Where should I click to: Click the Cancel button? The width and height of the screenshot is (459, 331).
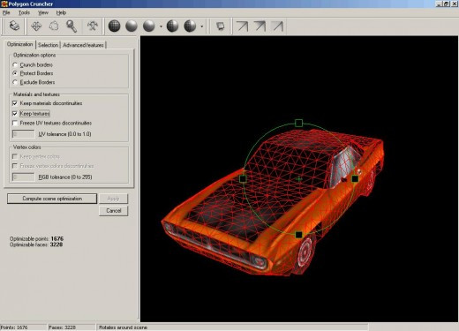[114, 211]
